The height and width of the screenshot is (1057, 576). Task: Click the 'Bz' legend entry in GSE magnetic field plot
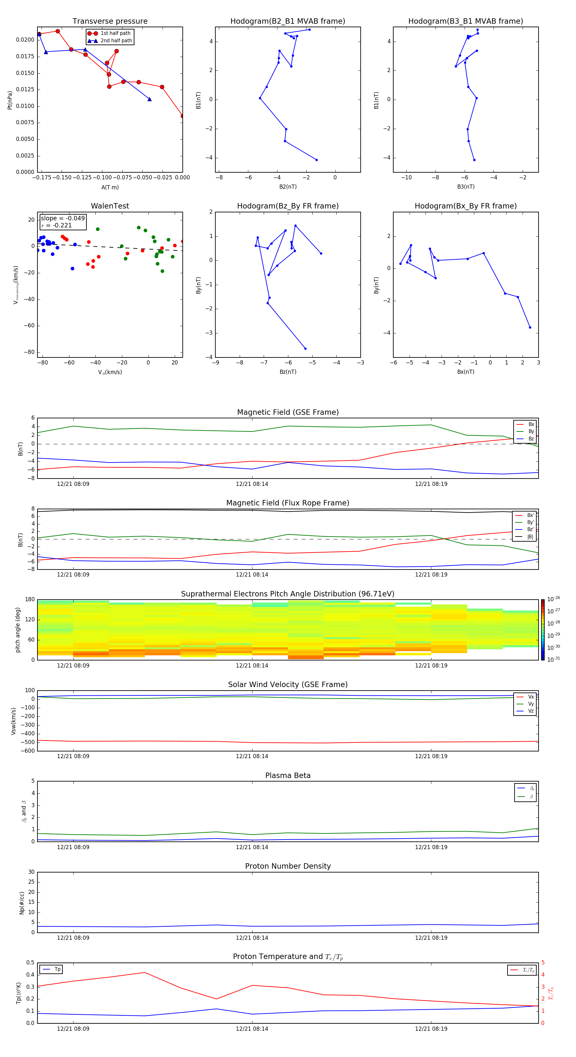[525, 438]
